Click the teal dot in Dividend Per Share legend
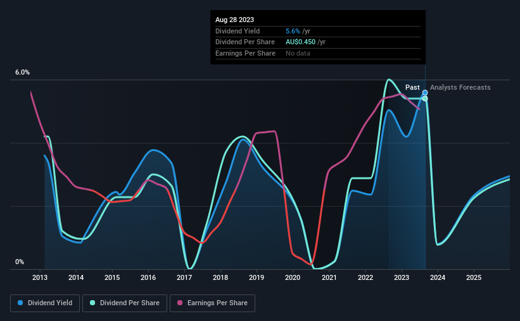This screenshot has height=321, width=520. 92,303
